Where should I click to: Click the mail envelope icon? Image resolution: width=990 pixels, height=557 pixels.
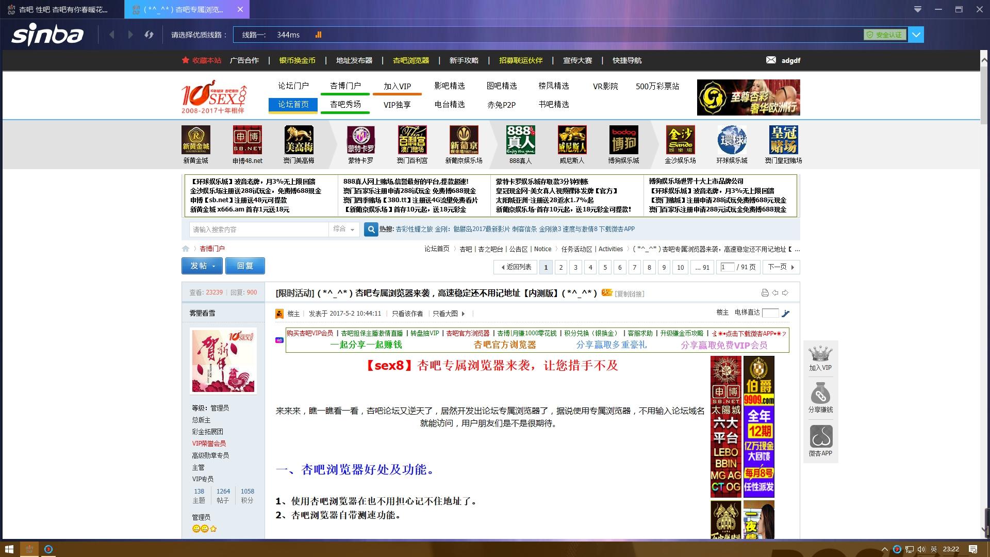(x=771, y=60)
